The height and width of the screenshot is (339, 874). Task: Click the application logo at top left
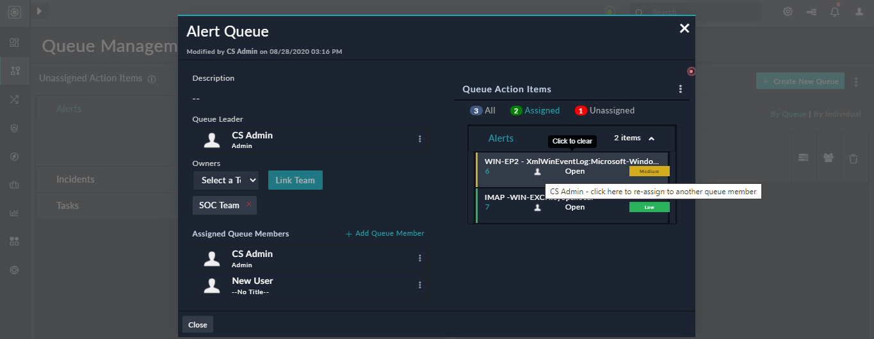[14, 12]
